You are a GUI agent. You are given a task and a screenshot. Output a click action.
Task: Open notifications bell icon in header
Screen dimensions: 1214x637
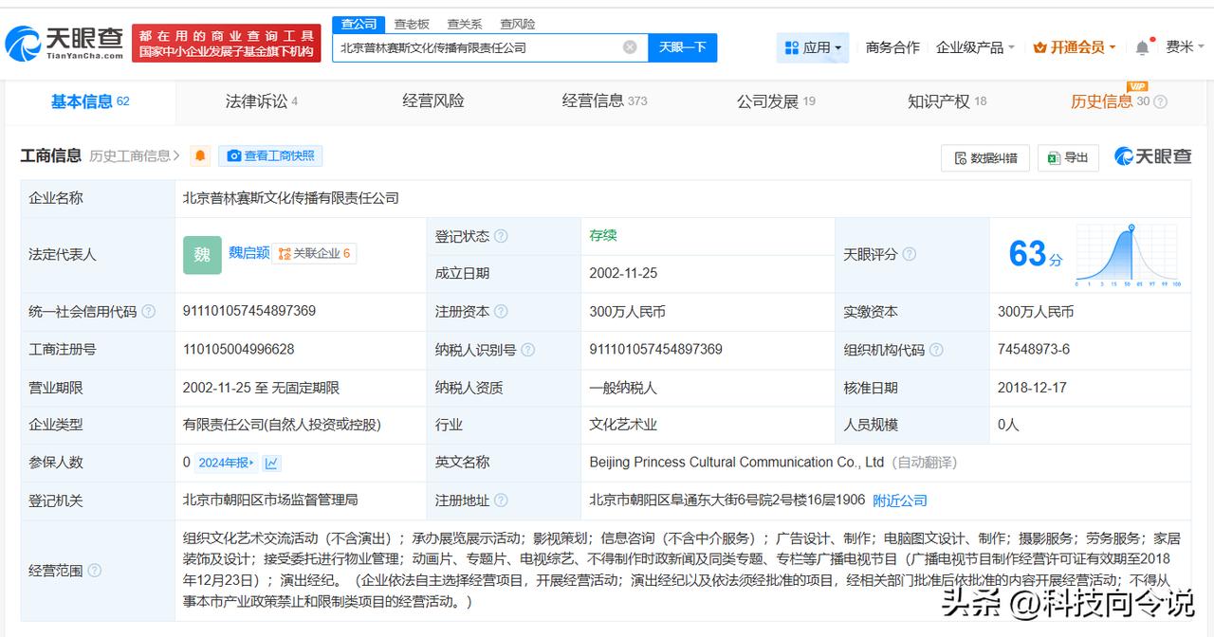pyautogui.click(x=1142, y=47)
